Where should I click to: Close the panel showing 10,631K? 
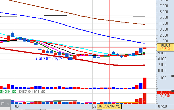(173, 91)
